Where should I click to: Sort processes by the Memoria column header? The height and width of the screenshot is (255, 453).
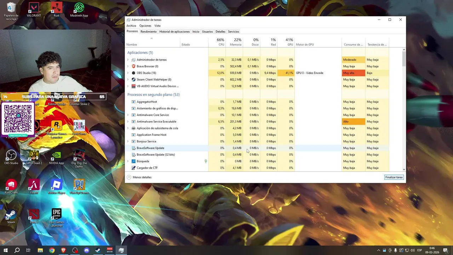[234, 42]
